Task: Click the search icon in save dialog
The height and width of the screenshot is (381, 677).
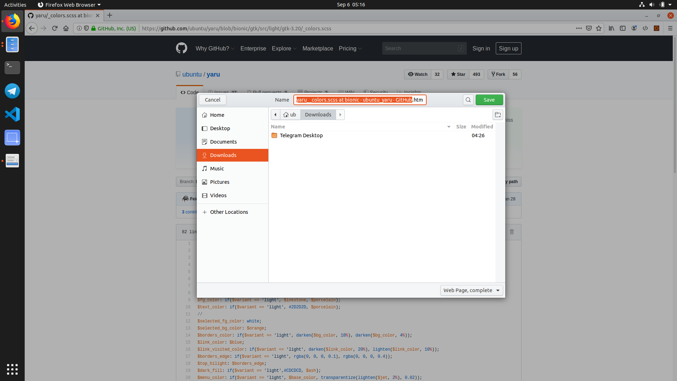Action: point(468,100)
